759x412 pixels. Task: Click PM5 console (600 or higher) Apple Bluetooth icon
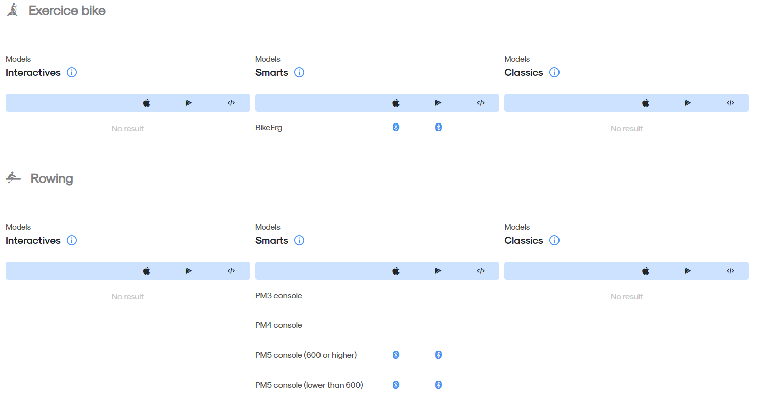396,355
